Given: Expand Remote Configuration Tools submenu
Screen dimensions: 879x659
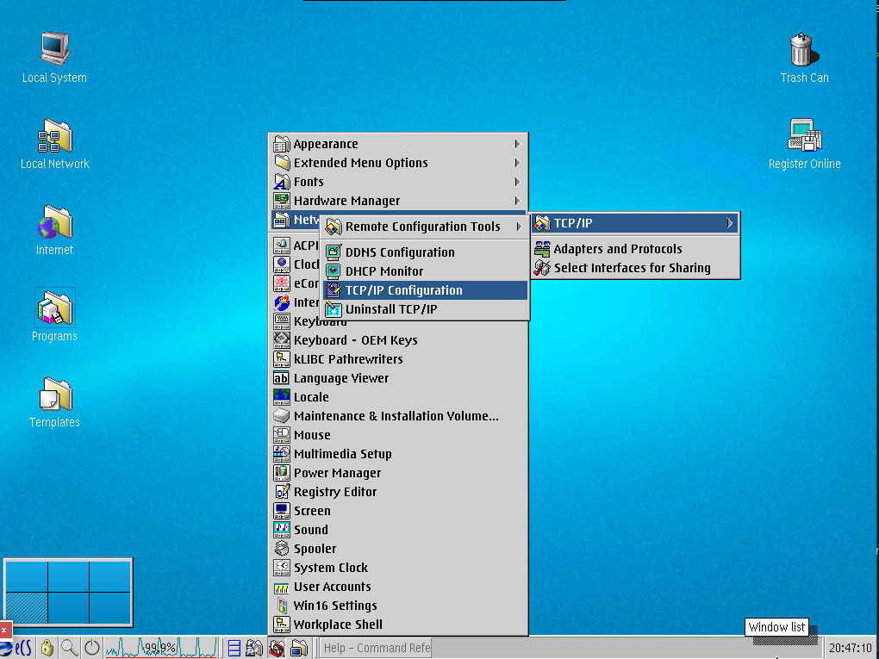Looking at the screenshot, I should point(423,227).
